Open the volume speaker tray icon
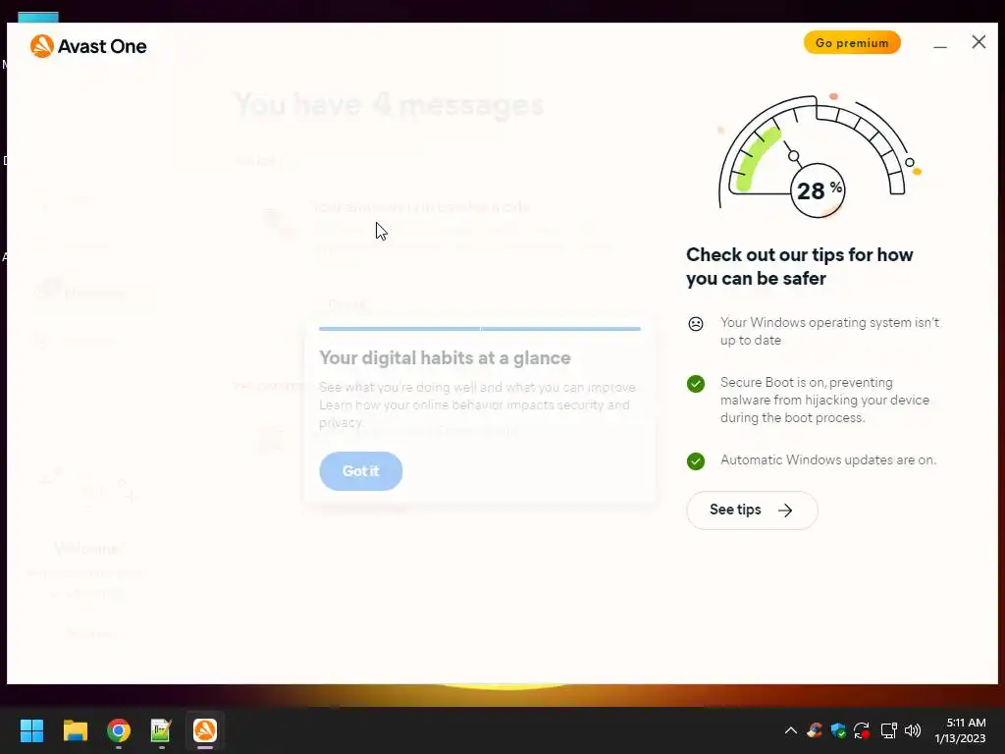This screenshot has width=1005, height=754. 913,730
